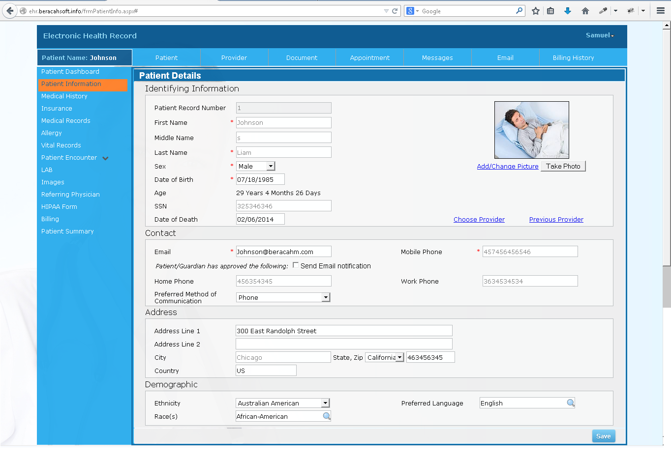
Task: Click the Email input field
Action: [284, 252]
